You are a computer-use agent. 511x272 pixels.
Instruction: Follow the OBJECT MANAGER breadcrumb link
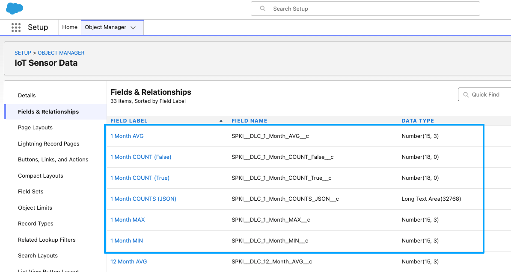coord(61,53)
